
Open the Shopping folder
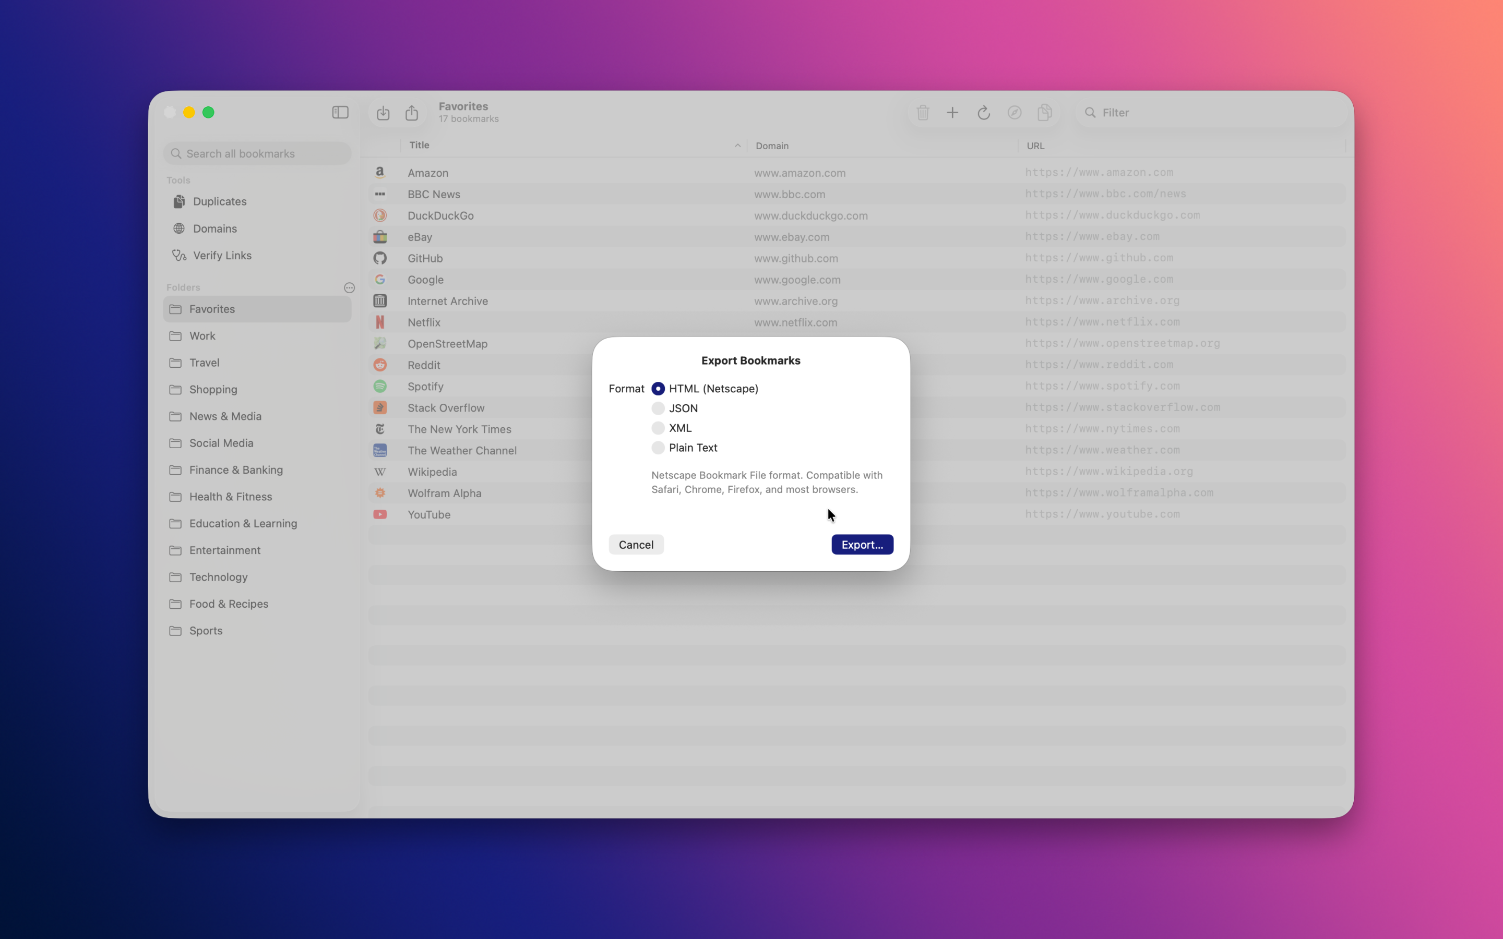point(257,389)
